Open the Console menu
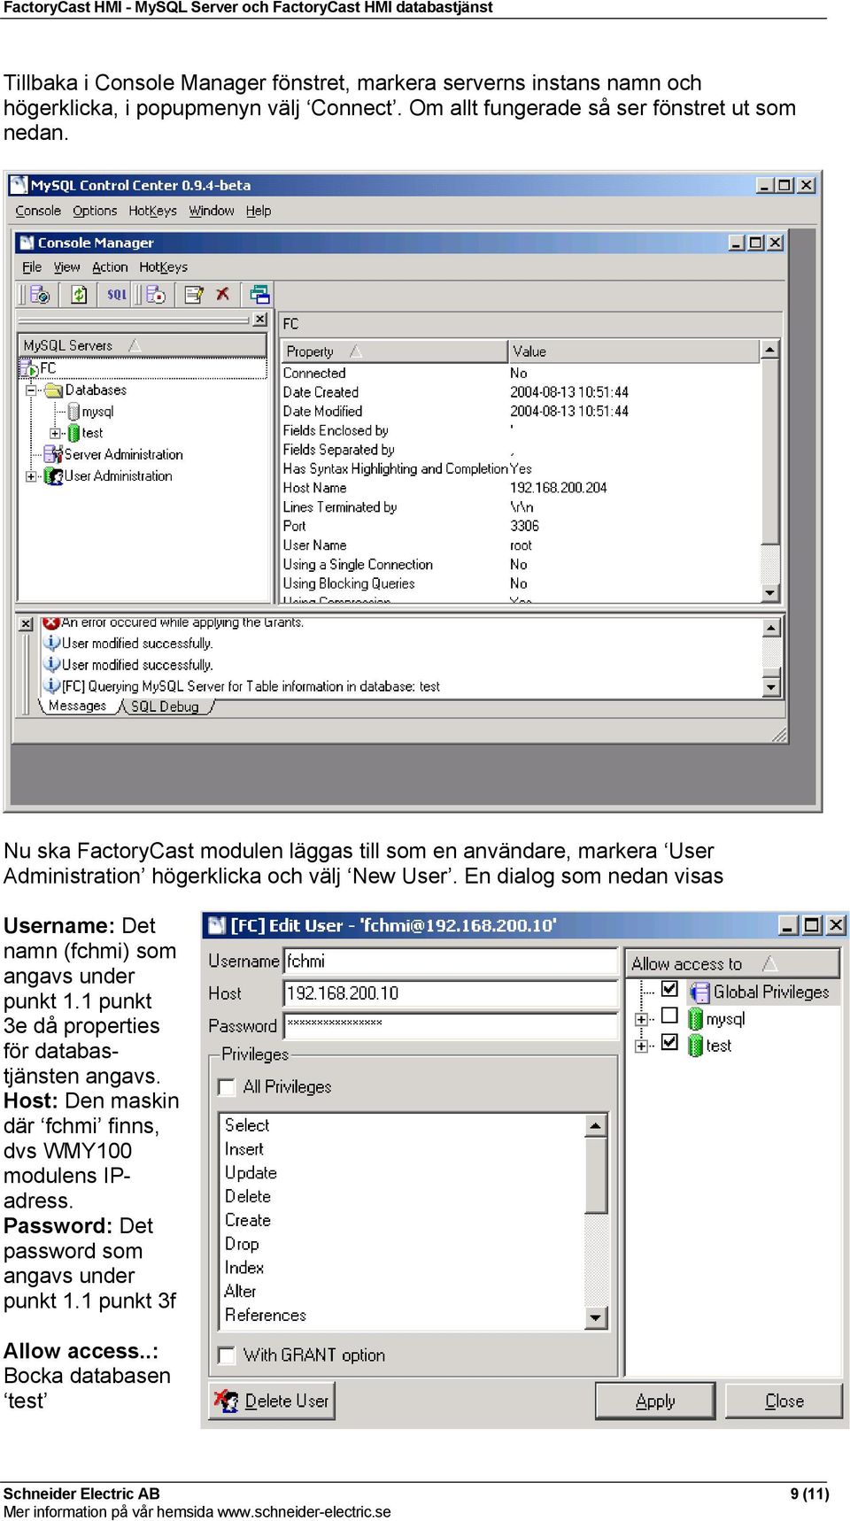The height and width of the screenshot is (1521, 850). [x=38, y=211]
